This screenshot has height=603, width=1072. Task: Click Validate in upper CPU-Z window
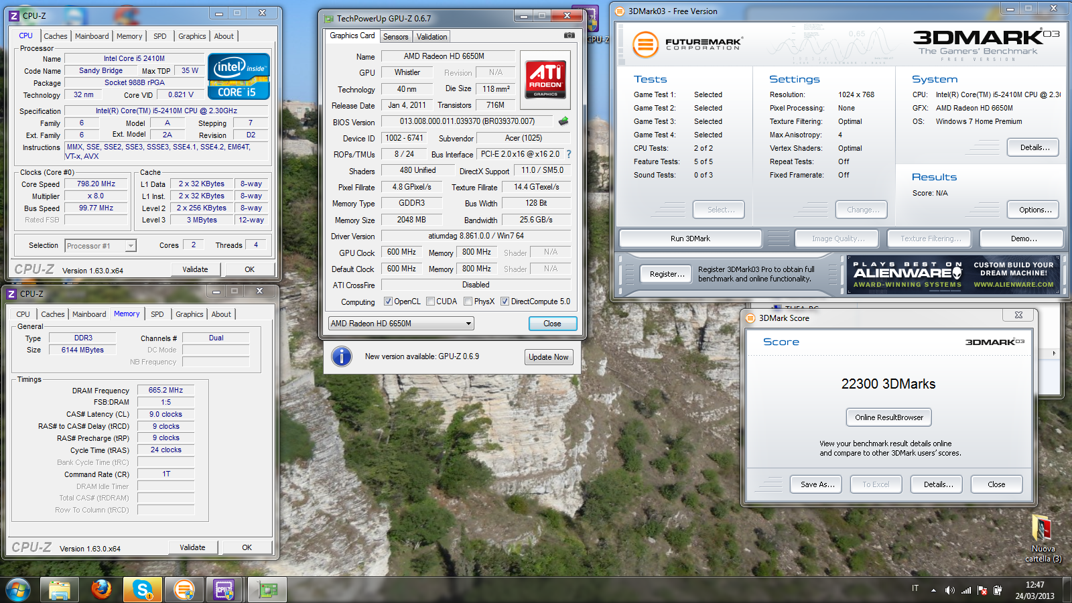coord(195,269)
